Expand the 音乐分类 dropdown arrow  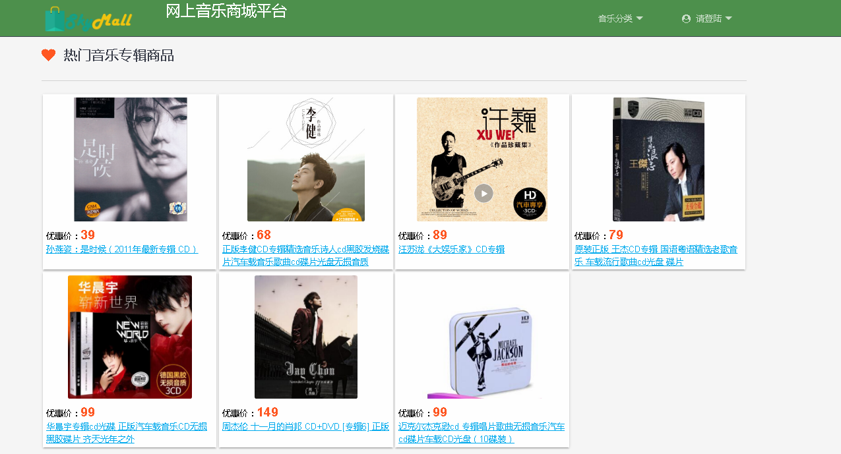[x=639, y=18]
